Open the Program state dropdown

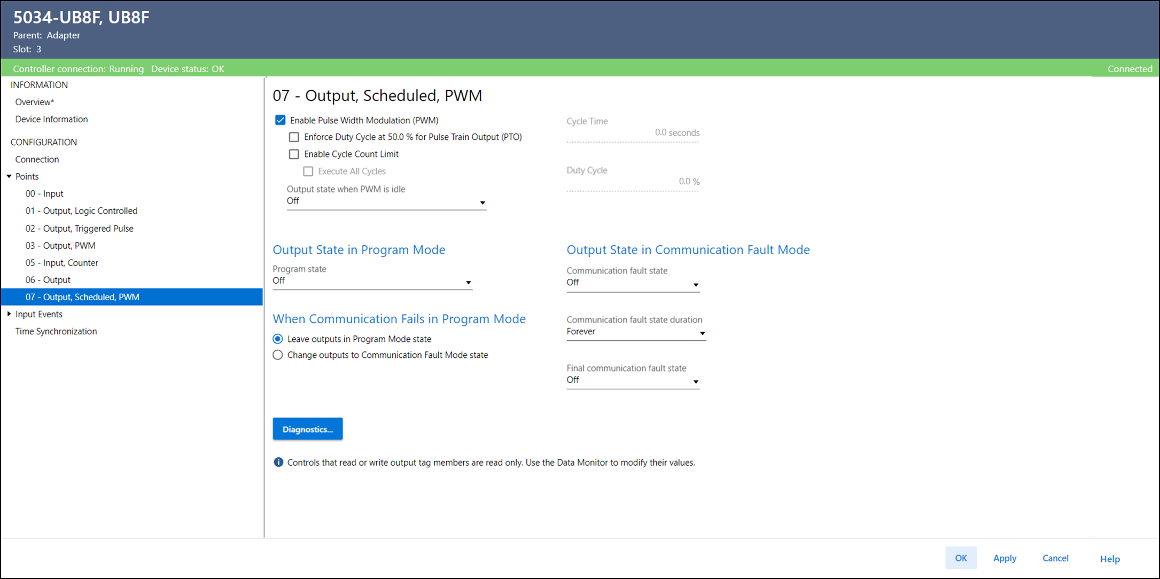click(468, 282)
